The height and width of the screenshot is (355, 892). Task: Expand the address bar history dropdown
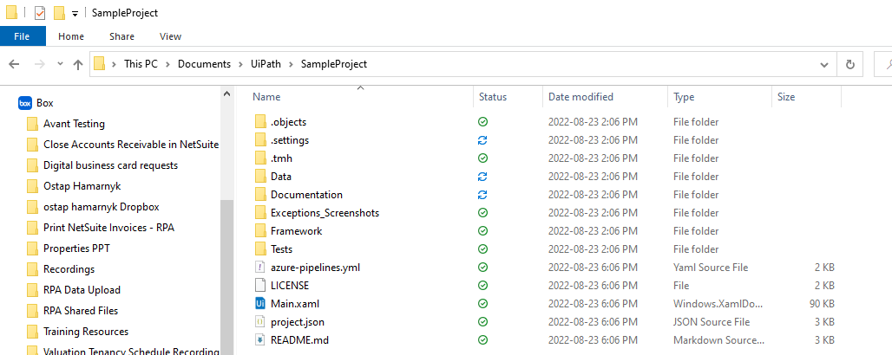click(823, 65)
